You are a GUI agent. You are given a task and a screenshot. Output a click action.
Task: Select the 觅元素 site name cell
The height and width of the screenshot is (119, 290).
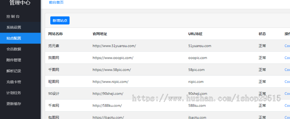53,46
